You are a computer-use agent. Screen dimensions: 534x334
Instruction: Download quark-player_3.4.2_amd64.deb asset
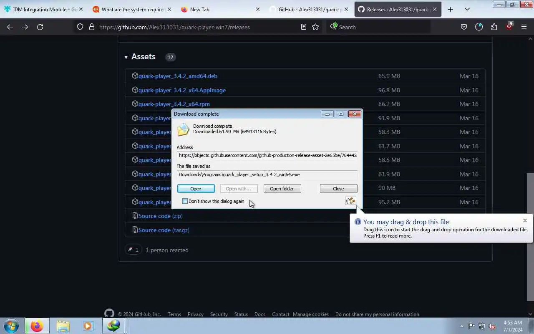(x=178, y=76)
